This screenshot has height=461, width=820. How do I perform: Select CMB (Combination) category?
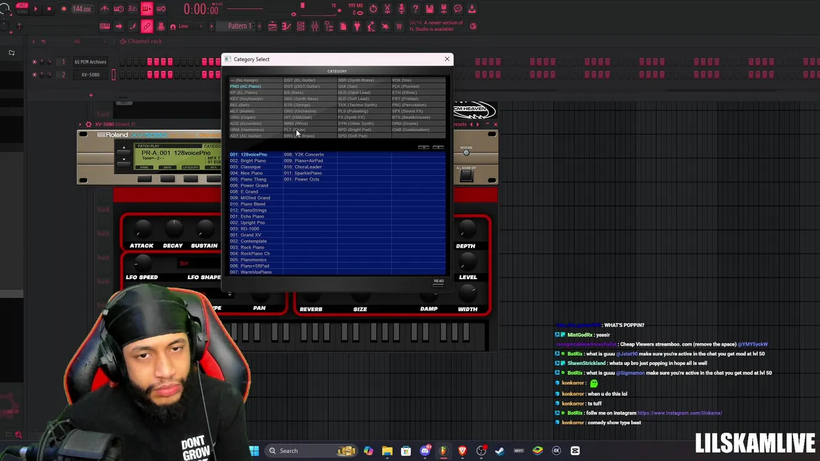pos(419,130)
